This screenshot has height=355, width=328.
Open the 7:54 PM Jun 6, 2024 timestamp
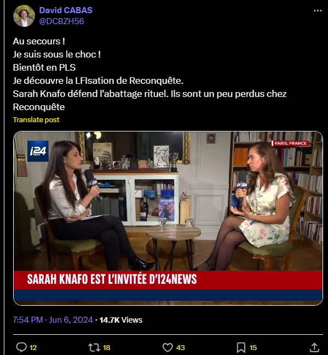pos(53,320)
